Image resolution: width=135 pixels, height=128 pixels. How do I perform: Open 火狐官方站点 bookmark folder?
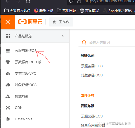point(17,11)
